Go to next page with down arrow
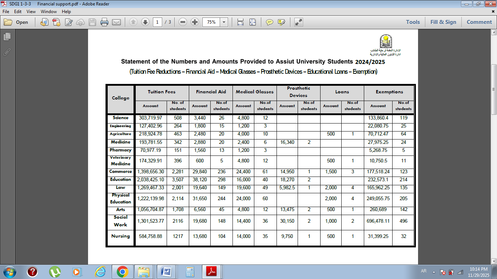This screenshot has height=279, width=497. point(145,22)
